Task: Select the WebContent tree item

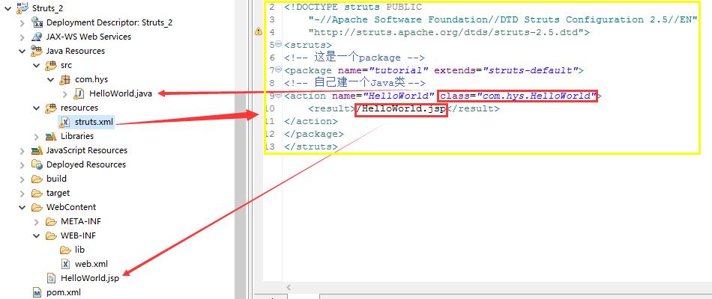Action: coord(71,208)
